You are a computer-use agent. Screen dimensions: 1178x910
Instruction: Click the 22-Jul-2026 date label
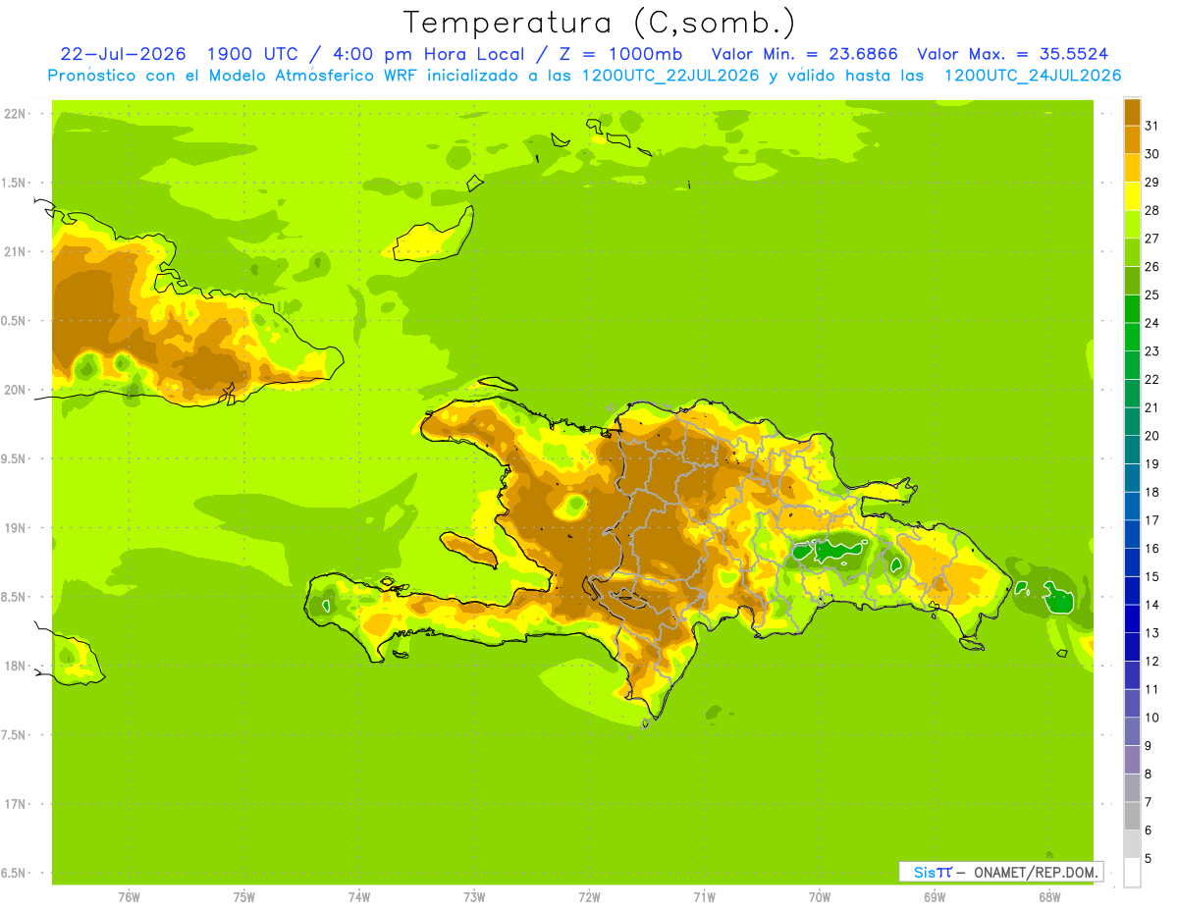point(124,54)
